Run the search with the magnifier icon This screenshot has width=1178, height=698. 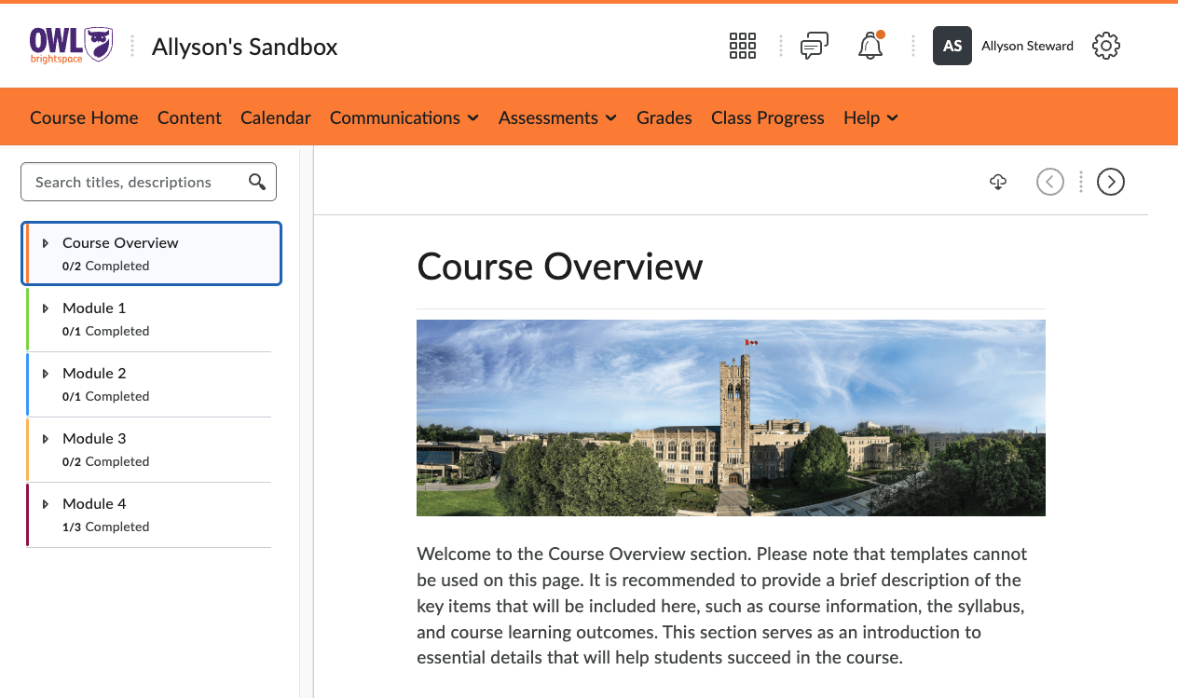click(257, 181)
